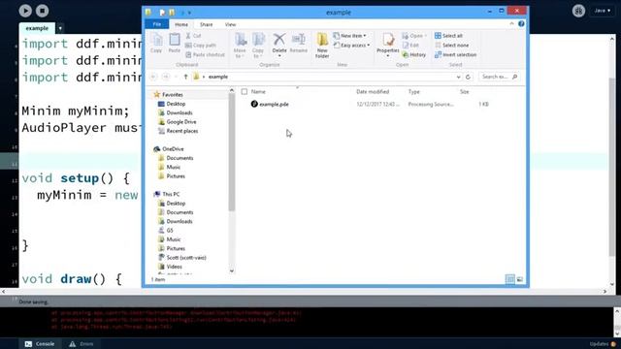Toggle the select-all checkbox in header
621x349 pixels.
[x=245, y=91]
